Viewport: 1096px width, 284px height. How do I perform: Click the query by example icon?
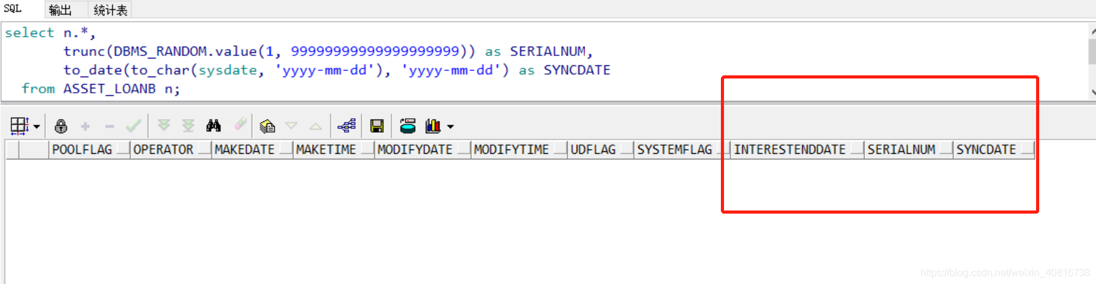pyautogui.click(x=268, y=126)
